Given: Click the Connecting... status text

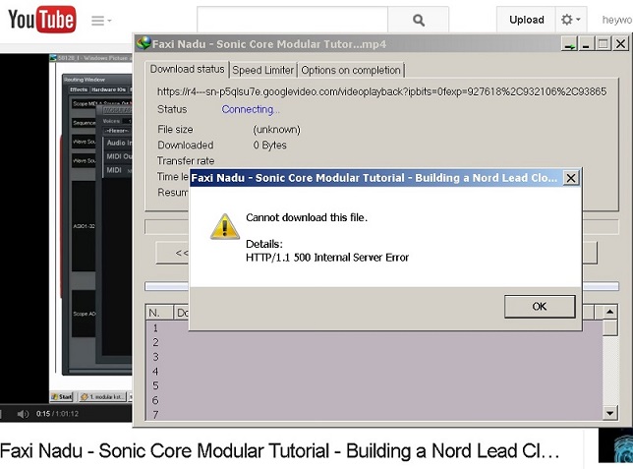Looking at the screenshot, I should [x=250, y=109].
